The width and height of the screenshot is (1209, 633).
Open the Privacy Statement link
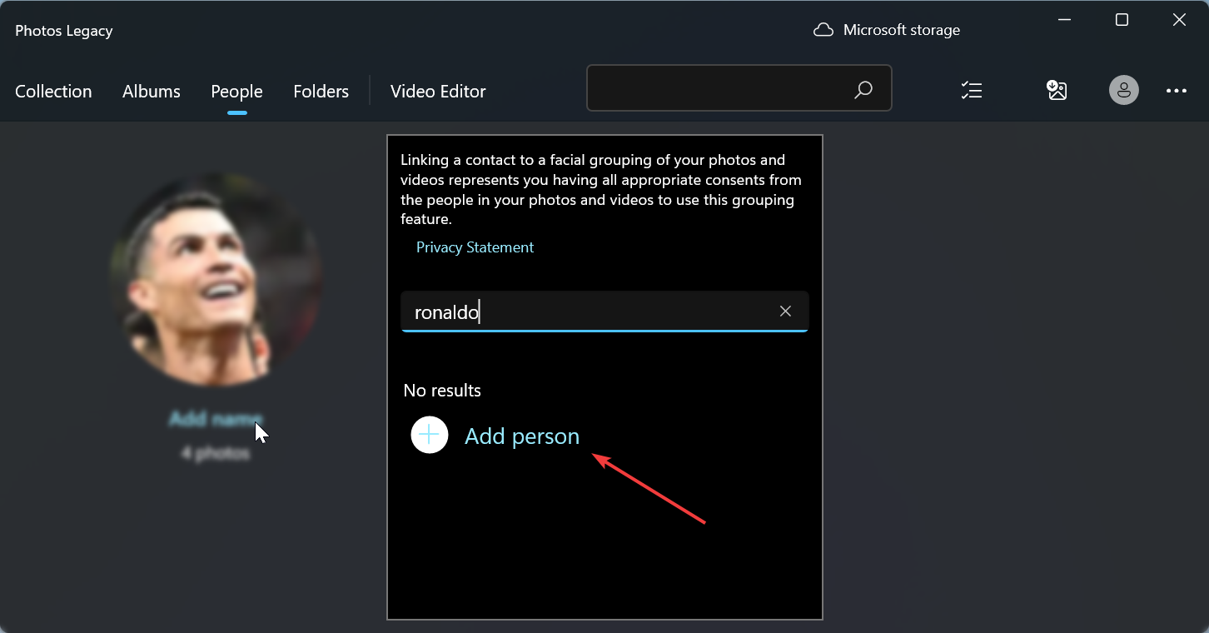[475, 247]
